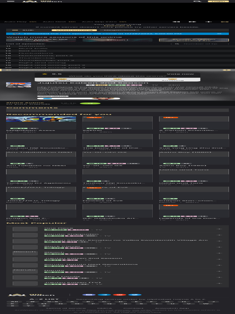Screen dimensions: 235x314
Task: Play episode 16 Thunderclap
Action: click(x=117, y=58)
